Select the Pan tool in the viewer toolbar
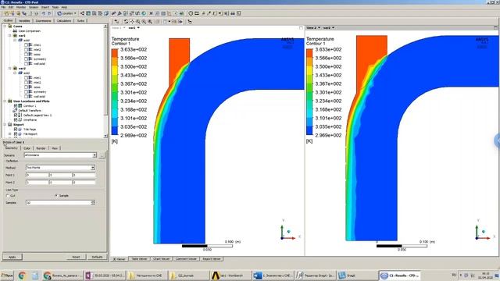The width and height of the screenshot is (500, 281). [132, 21]
